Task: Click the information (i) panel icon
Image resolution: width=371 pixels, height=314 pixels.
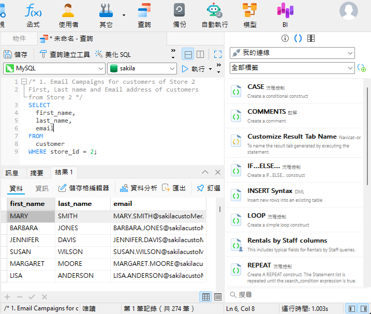Action: (x=285, y=38)
